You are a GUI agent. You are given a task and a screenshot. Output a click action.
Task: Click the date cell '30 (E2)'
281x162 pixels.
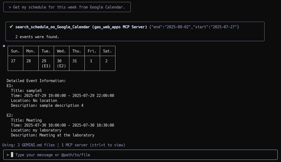pyautogui.click(x=61, y=63)
